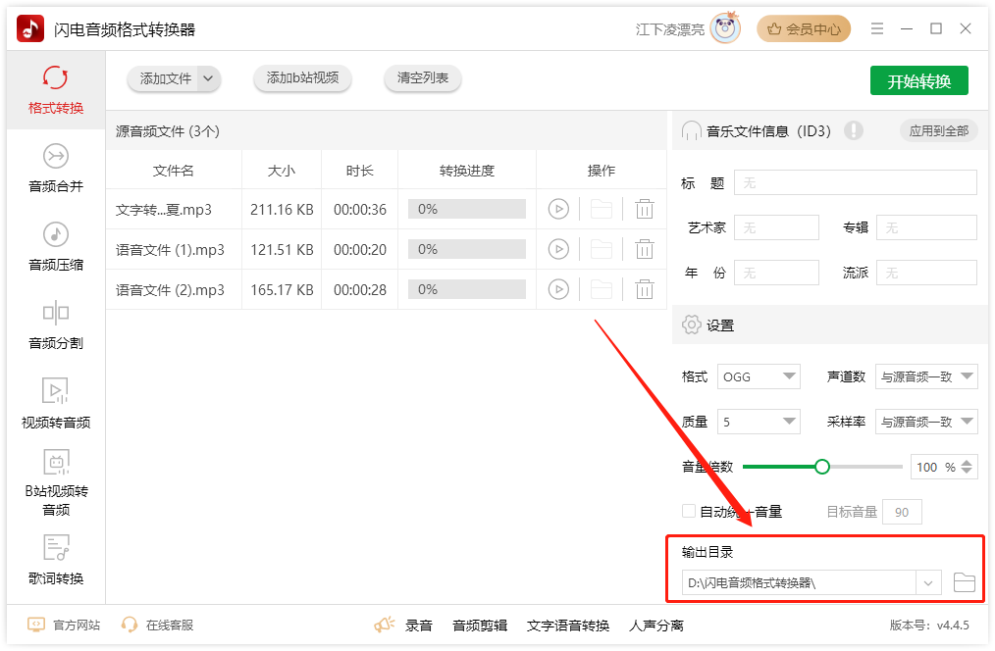
Task: Click the trash icon for 文字转...夏.mp3
Action: [x=644, y=209]
